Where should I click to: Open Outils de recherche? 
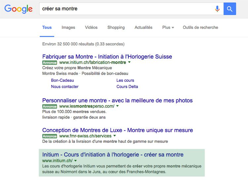(x=200, y=27)
